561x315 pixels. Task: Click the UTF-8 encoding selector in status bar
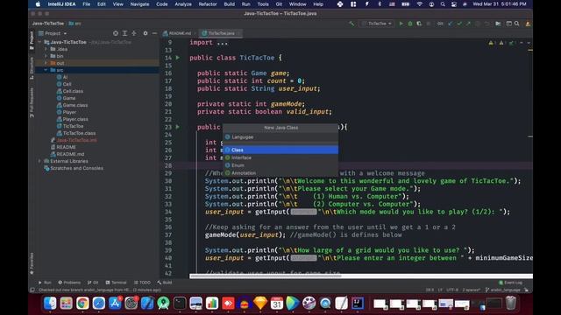point(452,290)
